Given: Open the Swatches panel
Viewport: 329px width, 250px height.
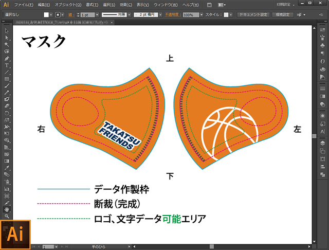Looking at the screenshot, I should 322,30.
